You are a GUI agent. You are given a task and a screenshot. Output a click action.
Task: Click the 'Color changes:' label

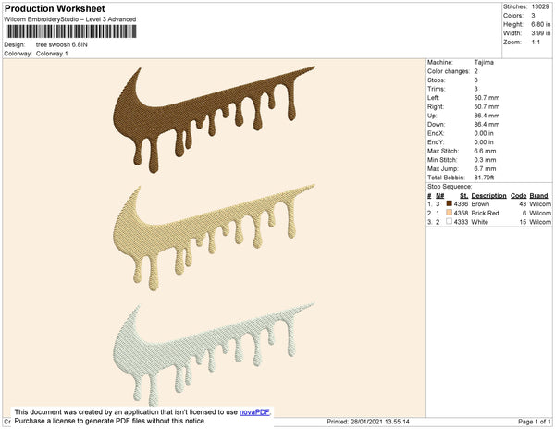pos(449,71)
